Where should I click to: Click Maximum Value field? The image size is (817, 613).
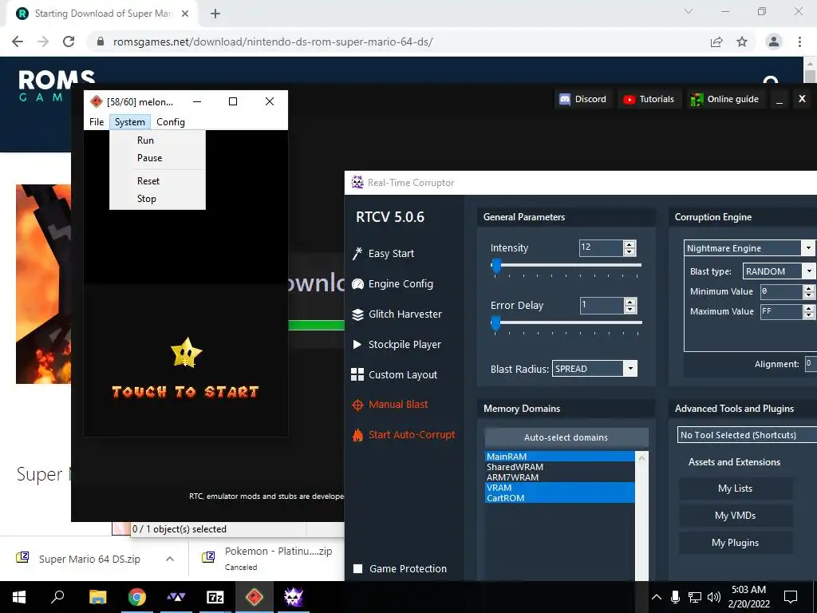point(782,311)
